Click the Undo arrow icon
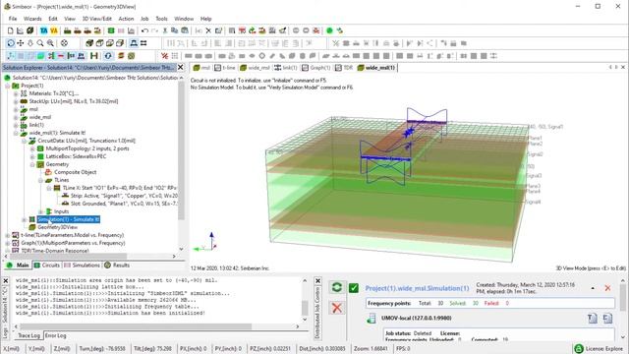This screenshot has width=629, height=354. tap(144, 30)
